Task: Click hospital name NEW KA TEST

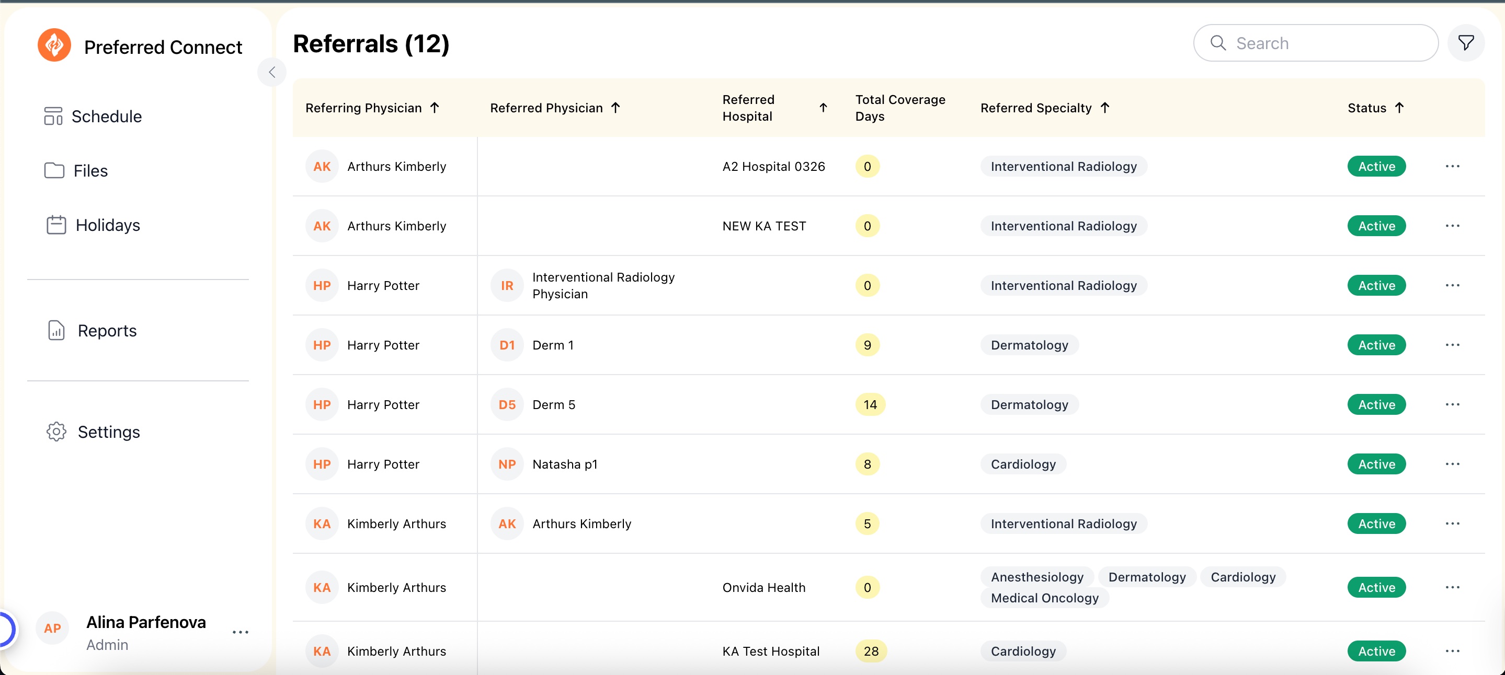Action: click(x=764, y=226)
